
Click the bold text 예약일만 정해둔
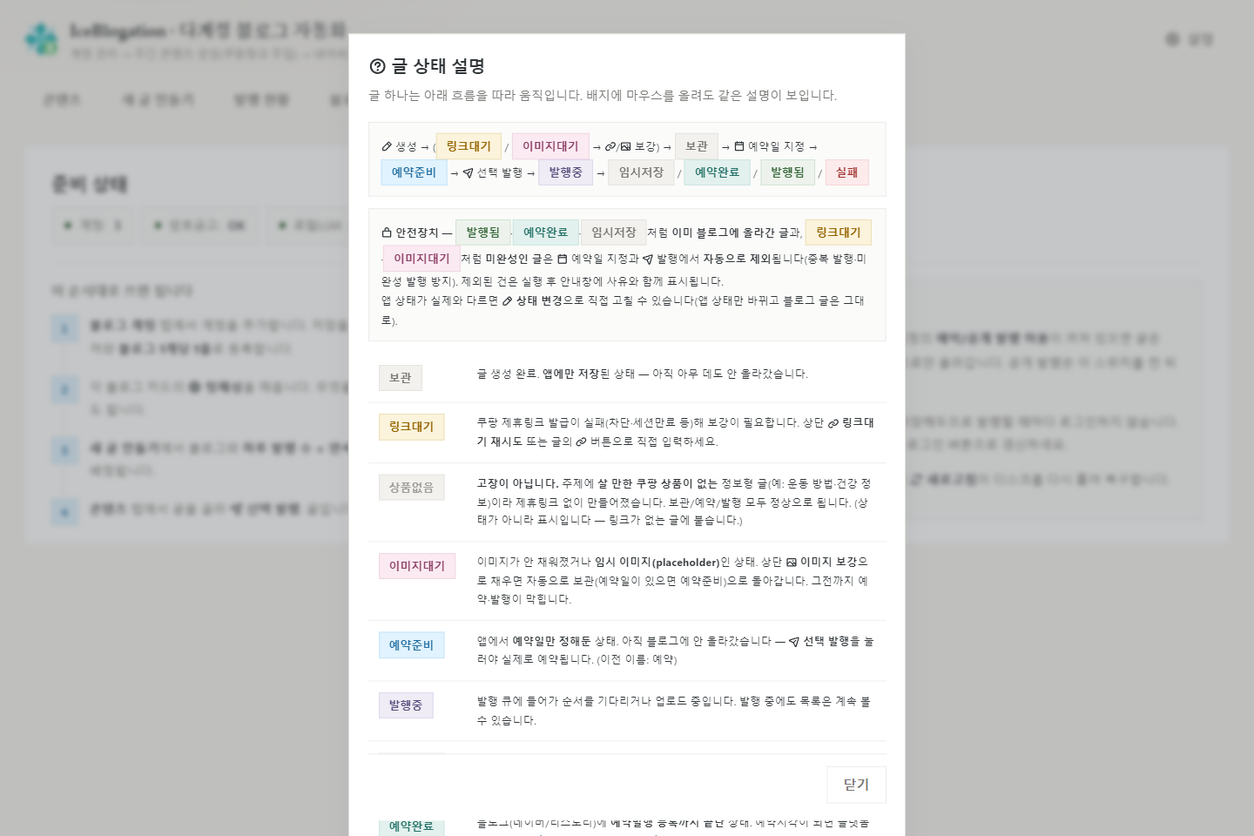point(552,642)
